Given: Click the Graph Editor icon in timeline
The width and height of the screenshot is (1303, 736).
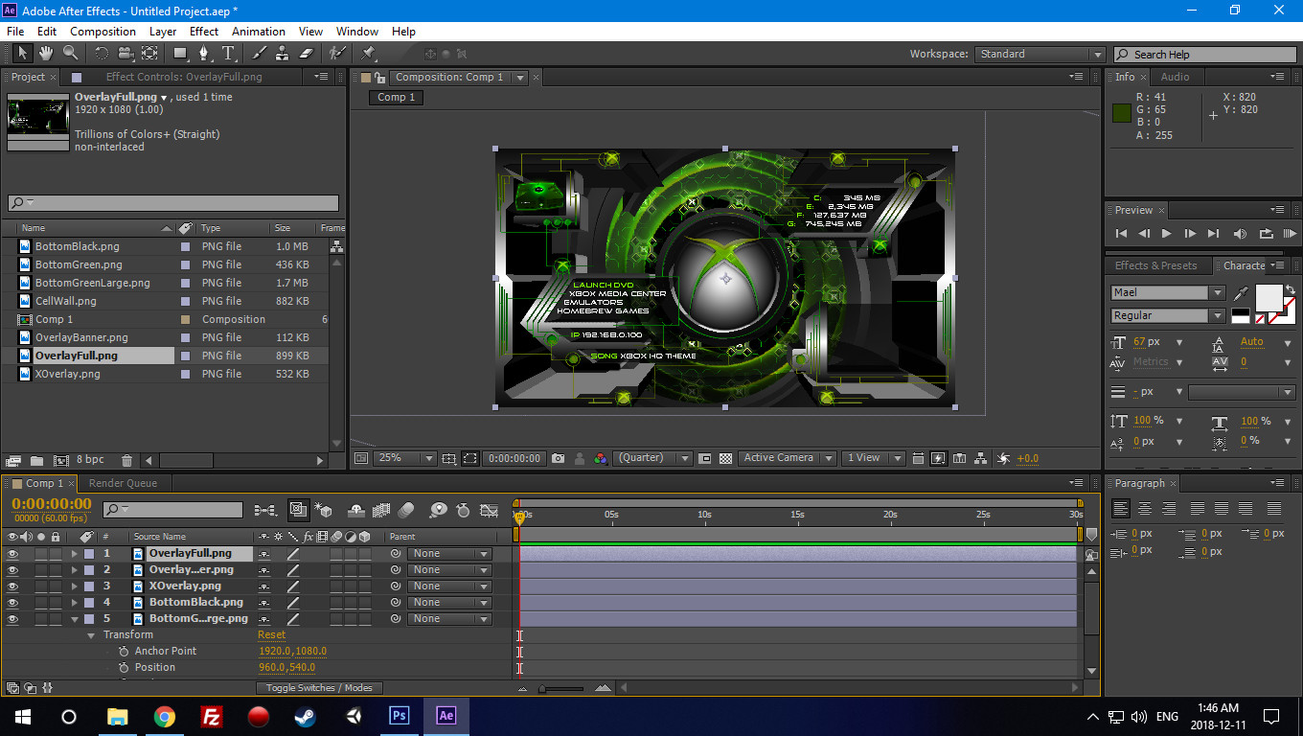Looking at the screenshot, I should [x=490, y=510].
